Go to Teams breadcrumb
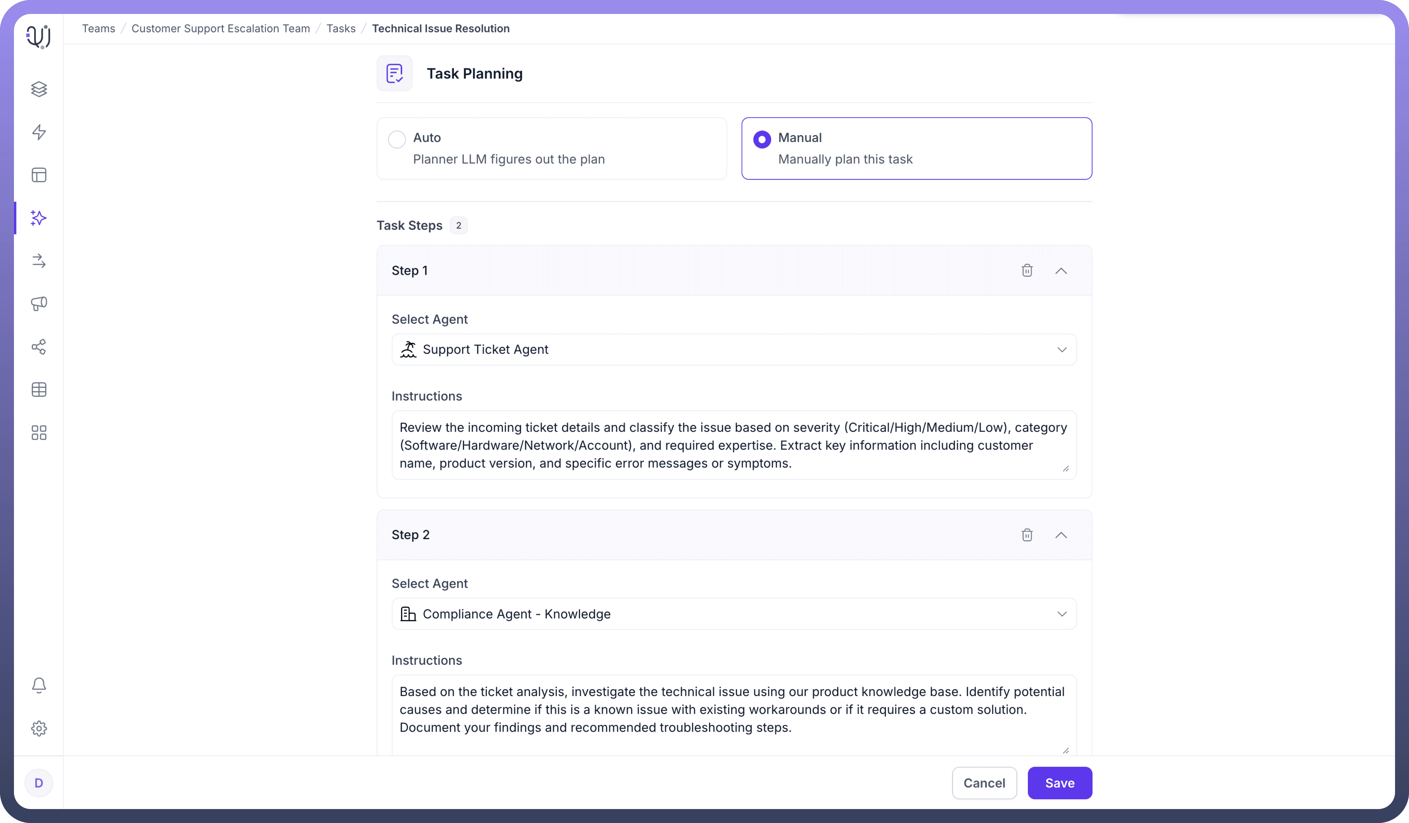This screenshot has height=823, width=1409. click(x=98, y=29)
